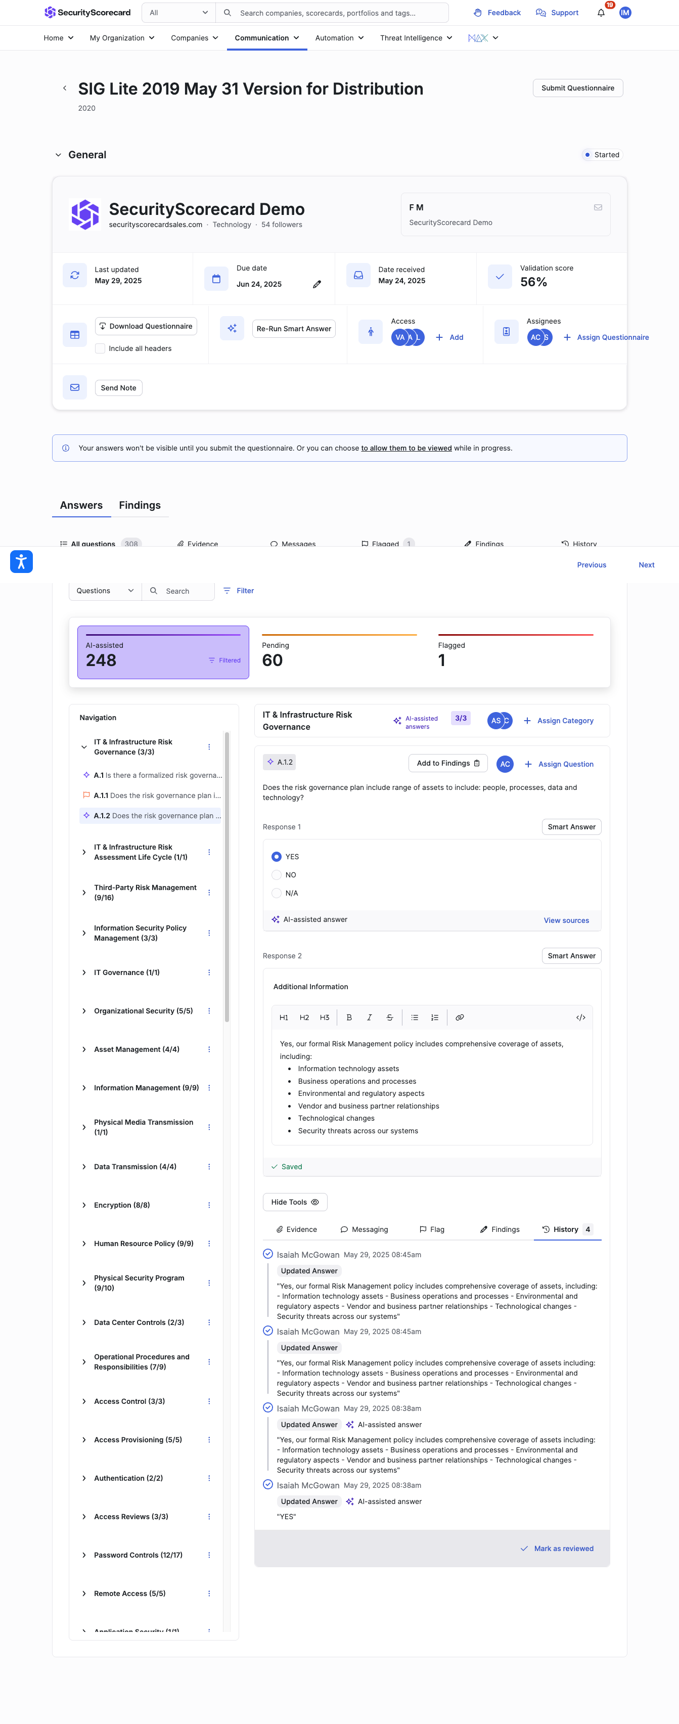
Task: Collapse the General section
Action: (x=58, y=155)
